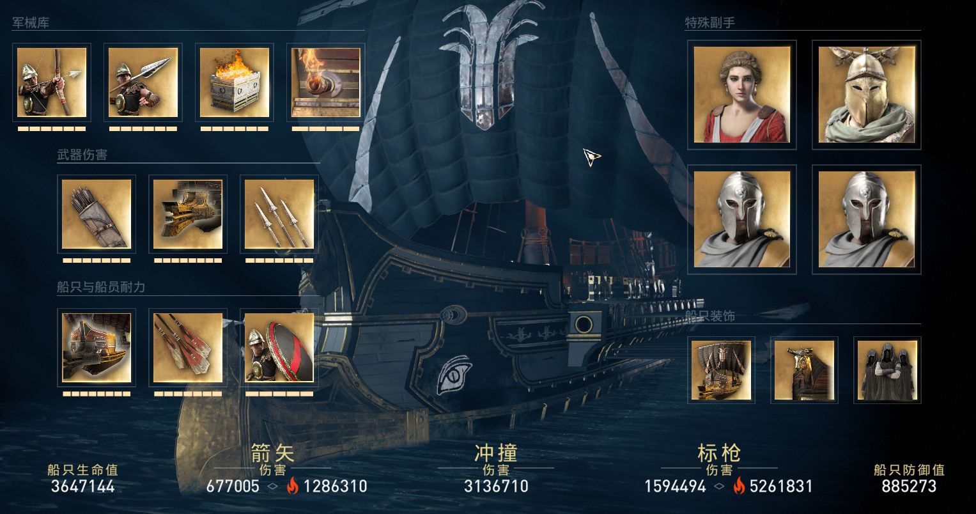Image resolution: width=976 pixels, height=514 pixels.
Task: Open the ship design cosmetic slot
Action: pyautogui.click(x=721, y=370)
